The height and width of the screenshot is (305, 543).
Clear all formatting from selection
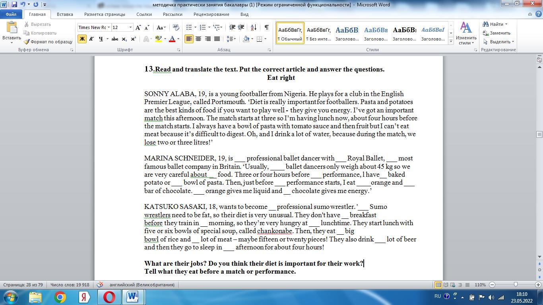point(176,27)
